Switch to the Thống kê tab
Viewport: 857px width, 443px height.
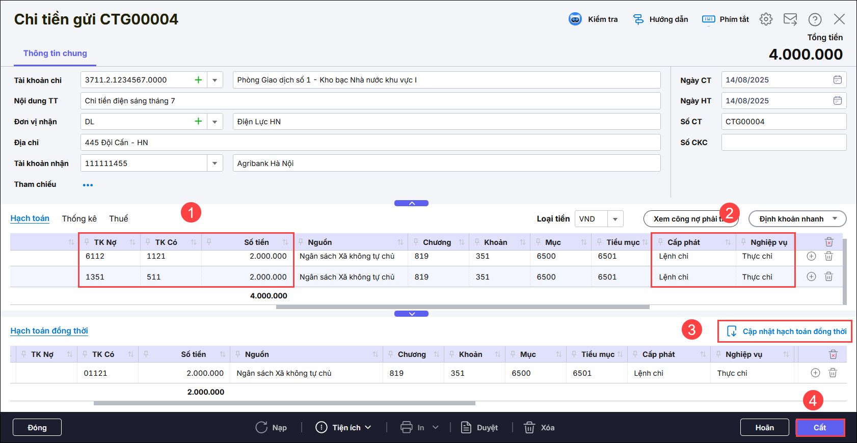click(79, 218)
